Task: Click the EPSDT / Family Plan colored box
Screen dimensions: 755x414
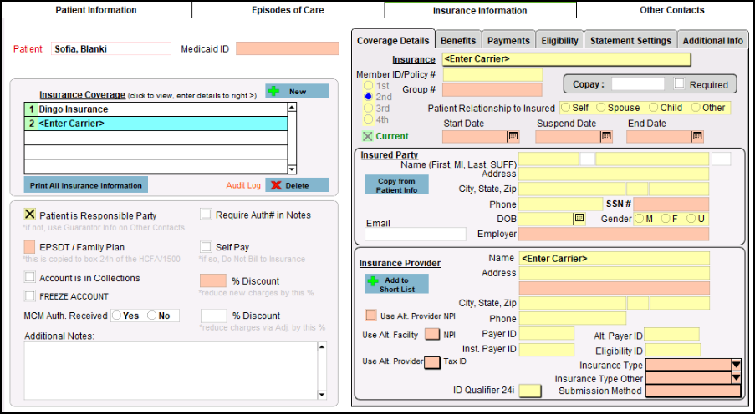Action: (x=30, y=247)
